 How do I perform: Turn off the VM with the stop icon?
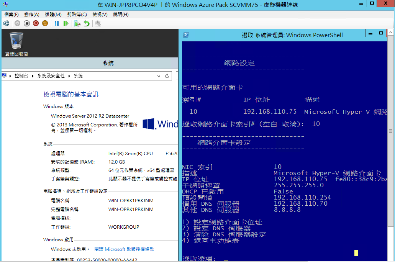tap(27, 23)
